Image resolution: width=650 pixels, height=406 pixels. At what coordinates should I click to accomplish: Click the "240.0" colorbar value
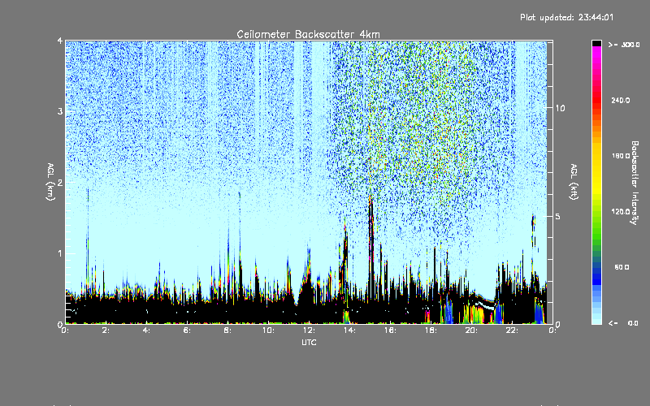point(621,101)
